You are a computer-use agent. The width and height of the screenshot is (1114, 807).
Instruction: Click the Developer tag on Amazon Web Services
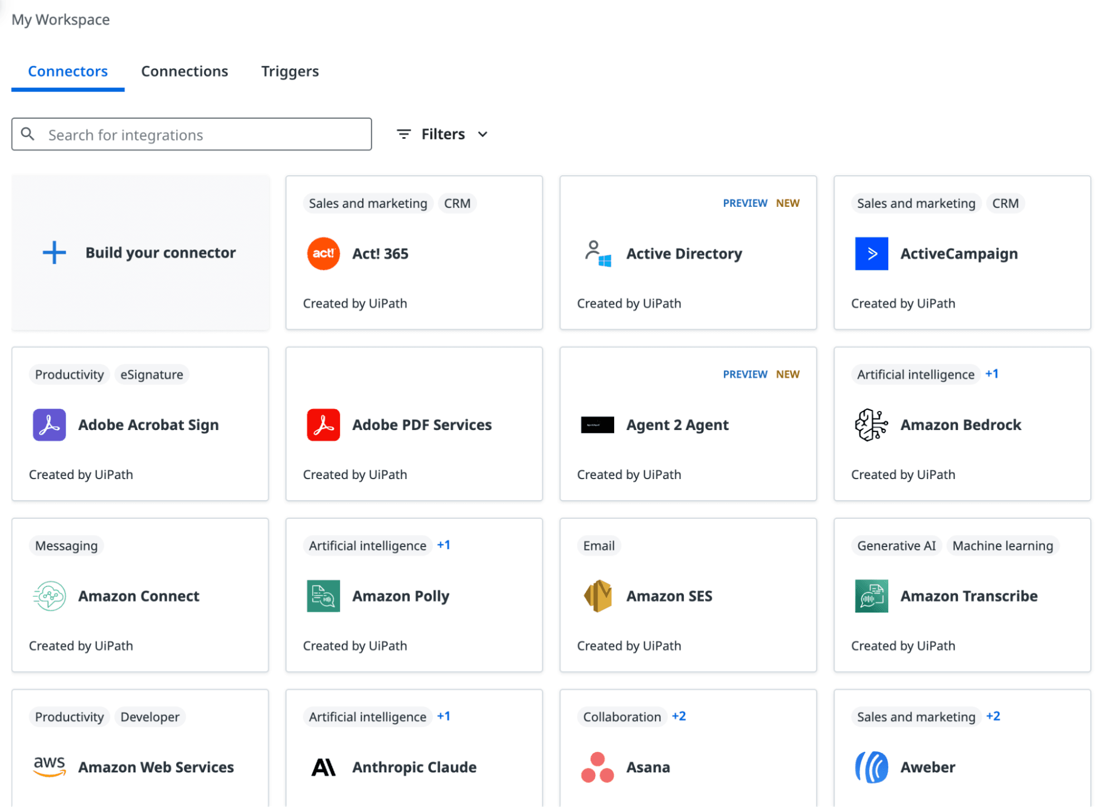point(150,717)
